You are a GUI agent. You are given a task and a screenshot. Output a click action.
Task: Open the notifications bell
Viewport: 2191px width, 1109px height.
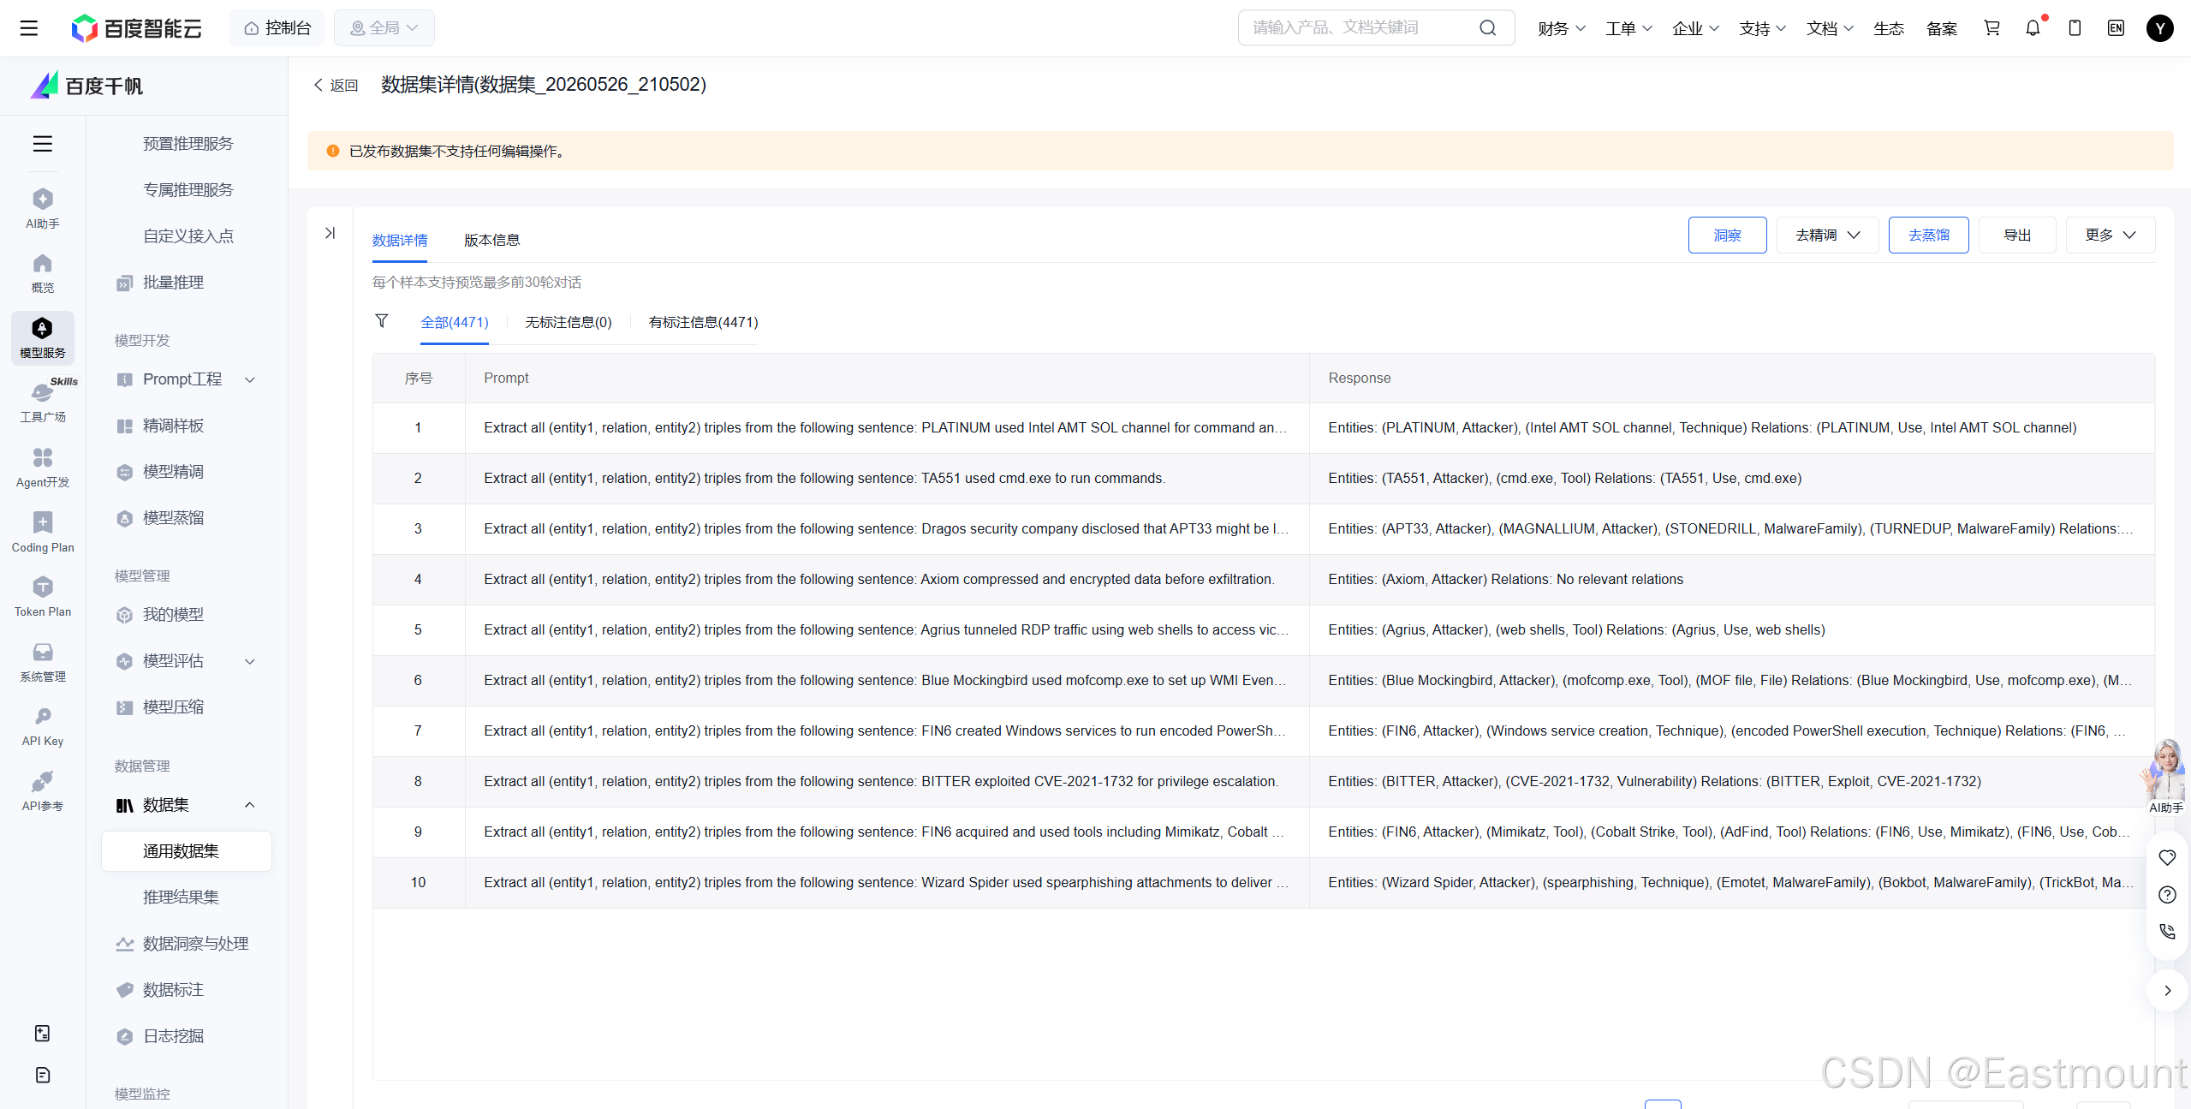point(2033,28)
